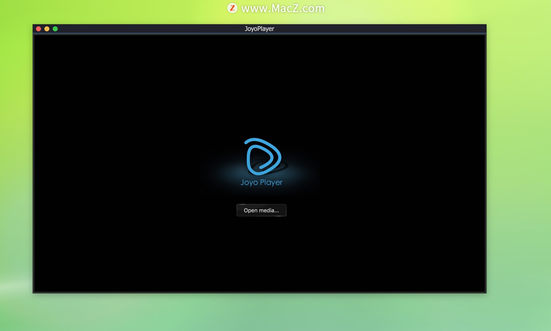Minimize JoyoPlayer using the yellow button
Viewport: 551px width, 331px height.
47,29
